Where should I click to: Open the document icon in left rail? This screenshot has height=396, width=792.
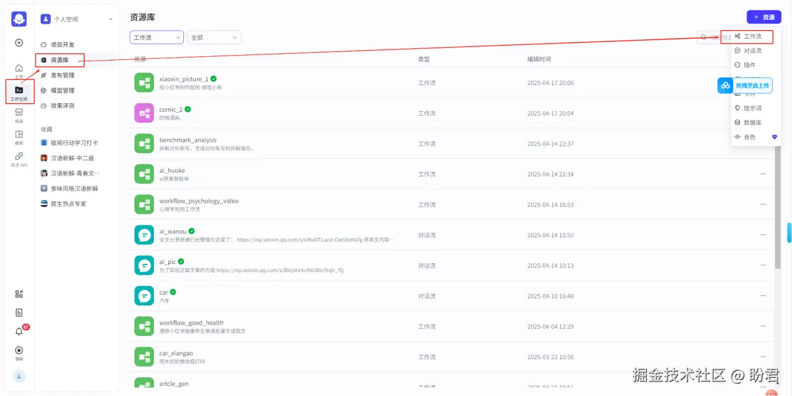point(19,312)
